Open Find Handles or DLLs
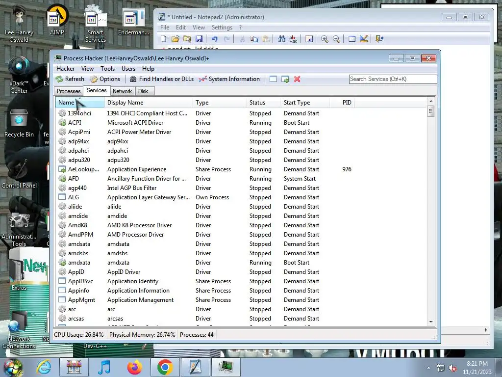 [162, 79]
